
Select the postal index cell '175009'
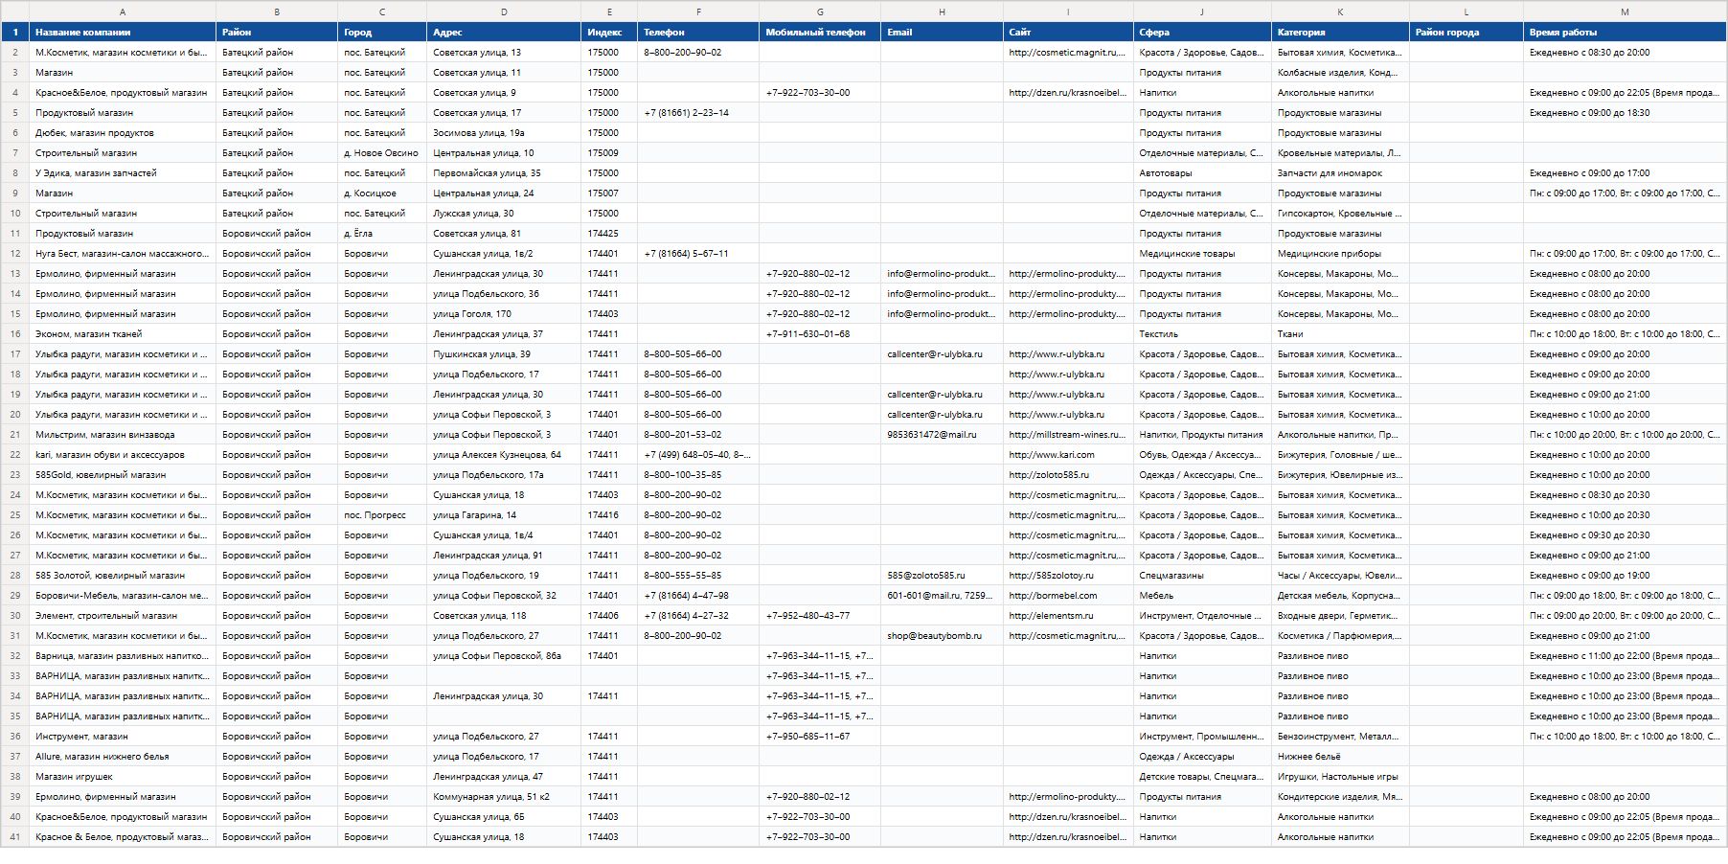(609, 153)
